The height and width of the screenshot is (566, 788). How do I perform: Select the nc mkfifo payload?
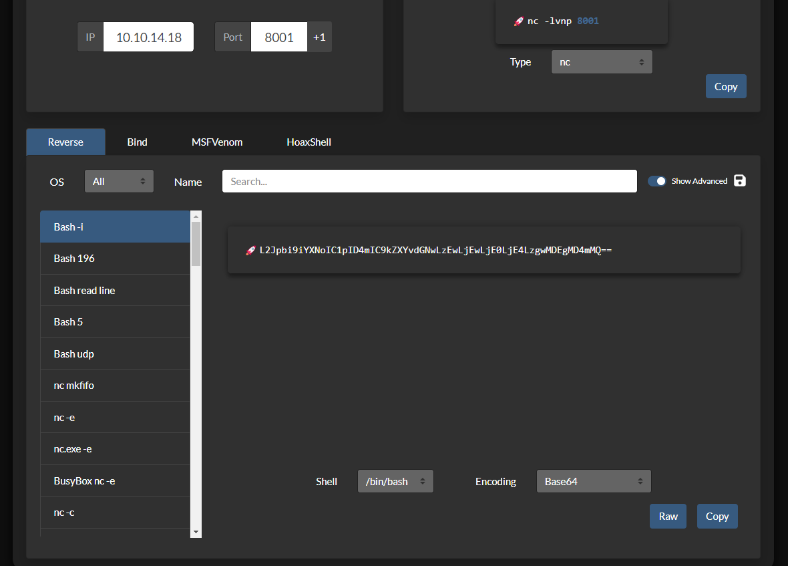click(x=115, y=386)
